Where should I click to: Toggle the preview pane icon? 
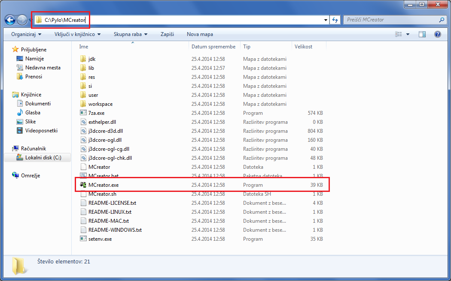[x=422, y=34]
